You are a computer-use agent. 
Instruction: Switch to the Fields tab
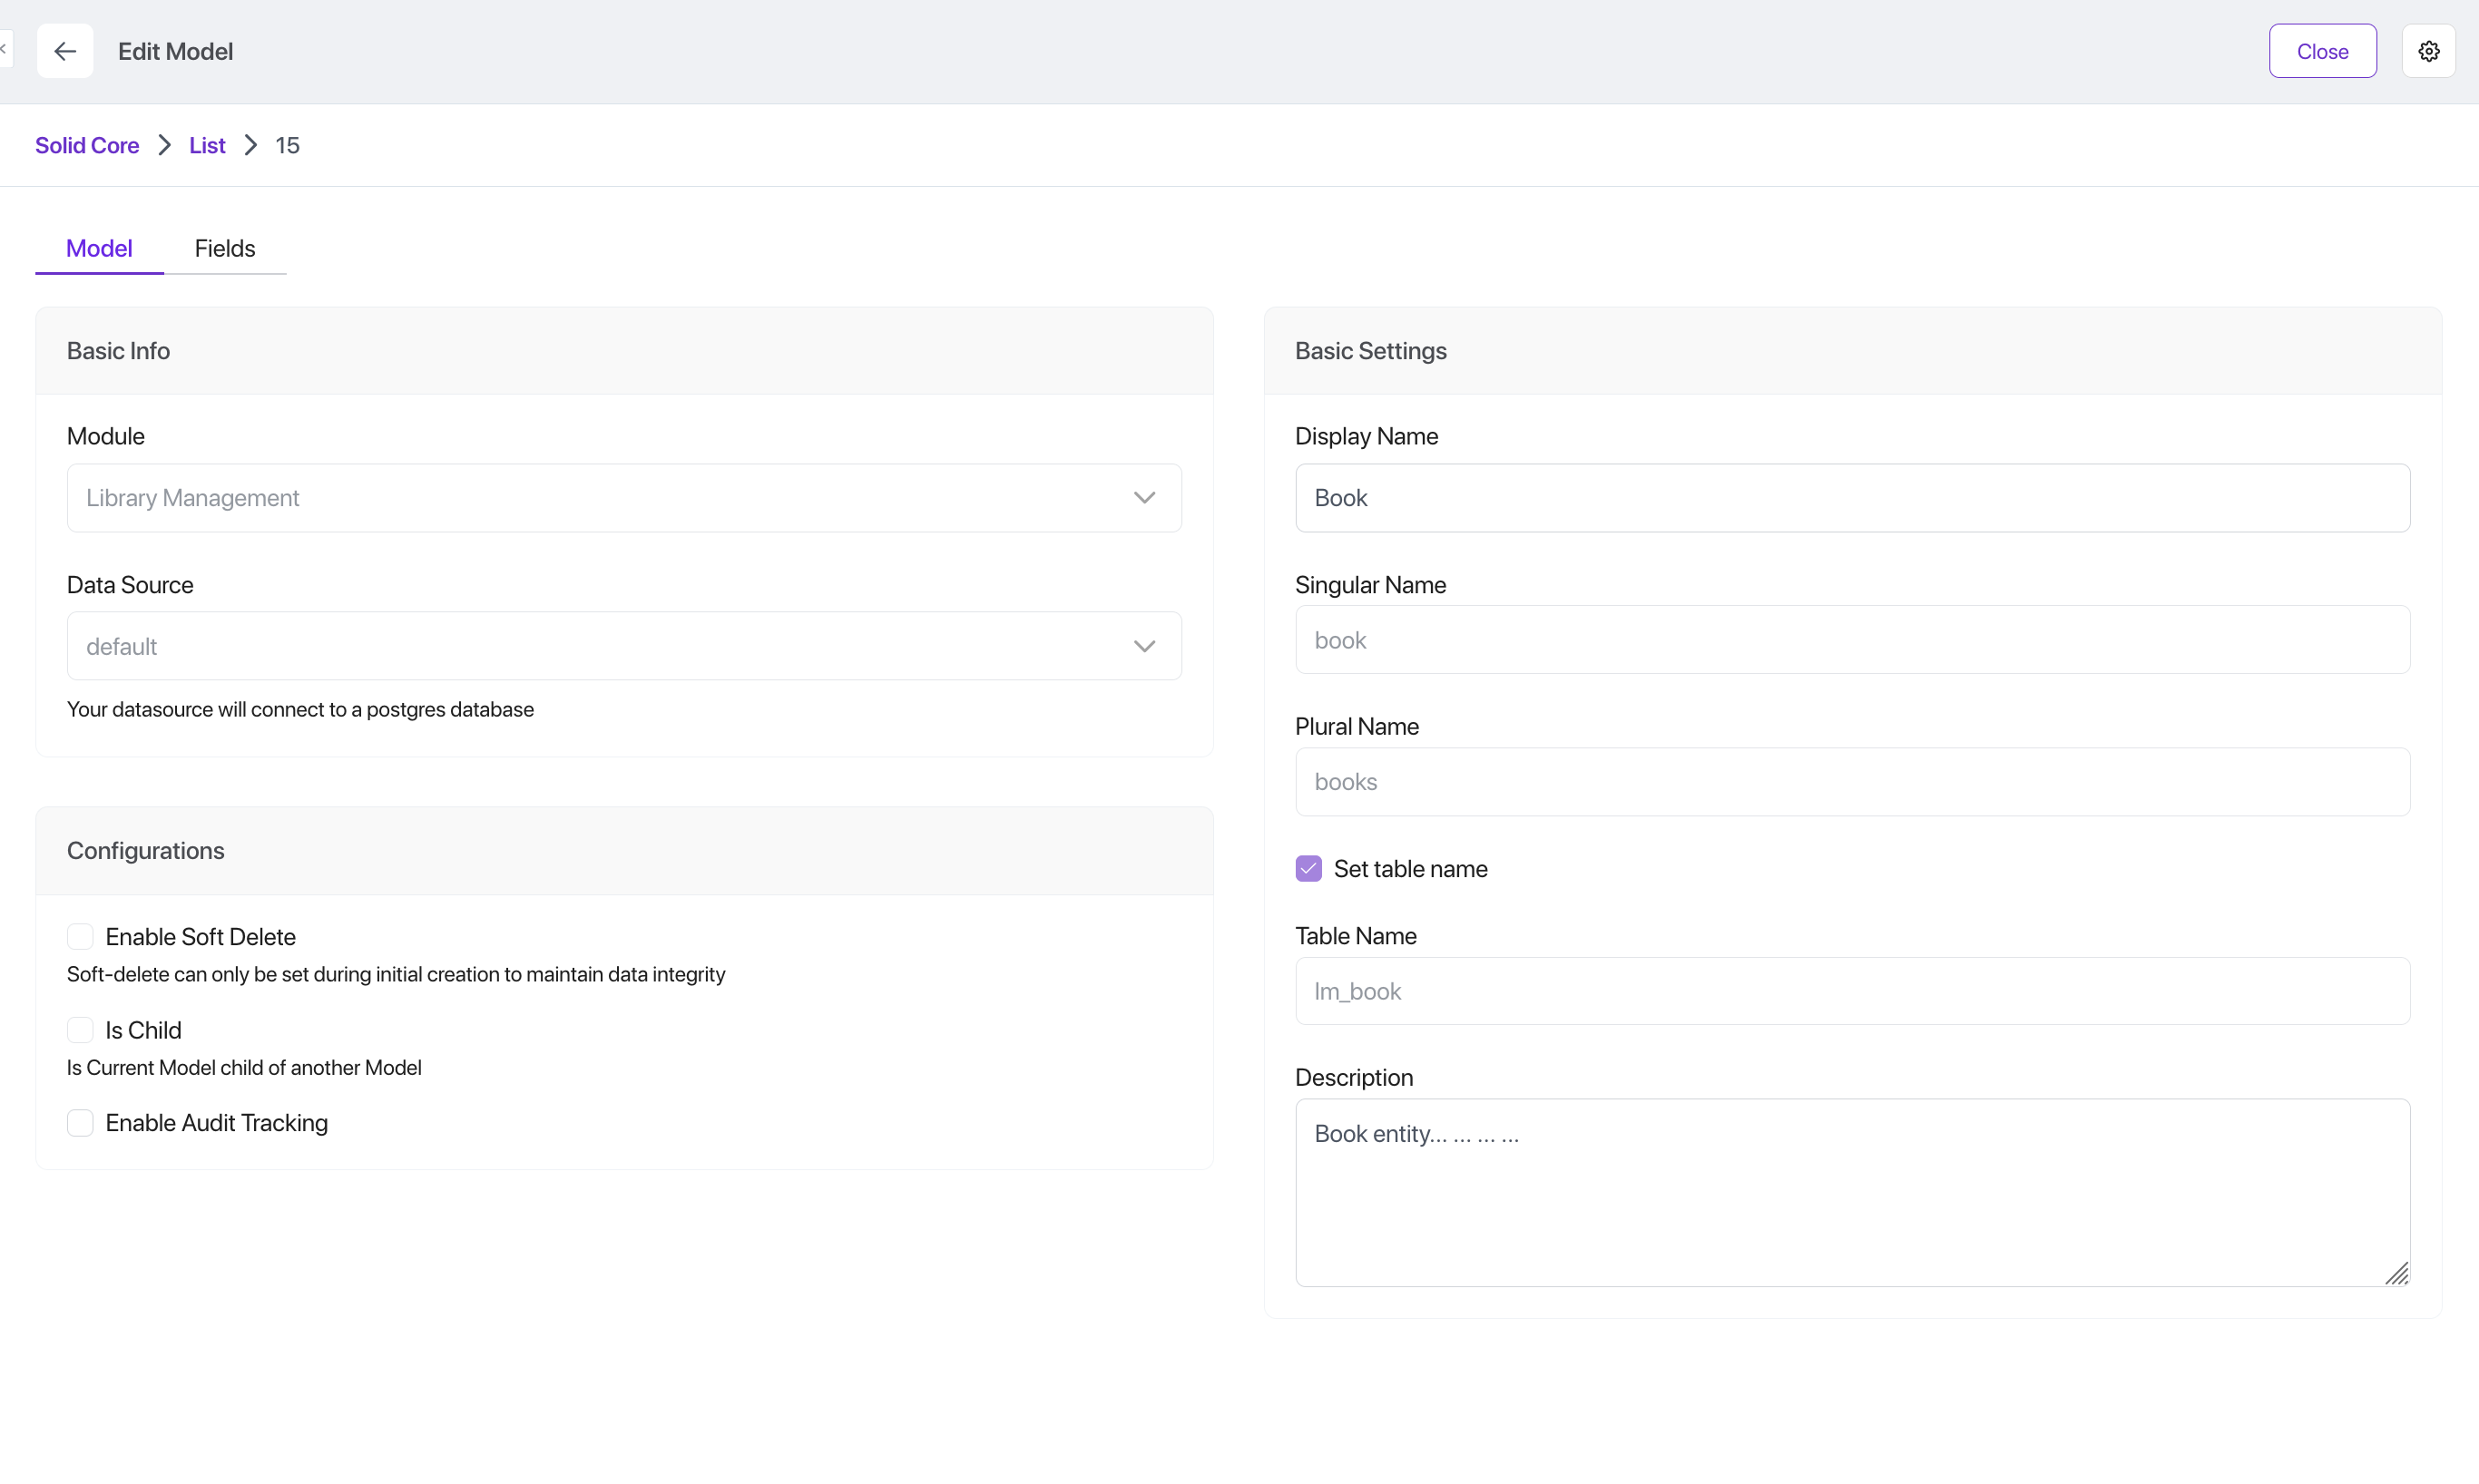(225, 248)
